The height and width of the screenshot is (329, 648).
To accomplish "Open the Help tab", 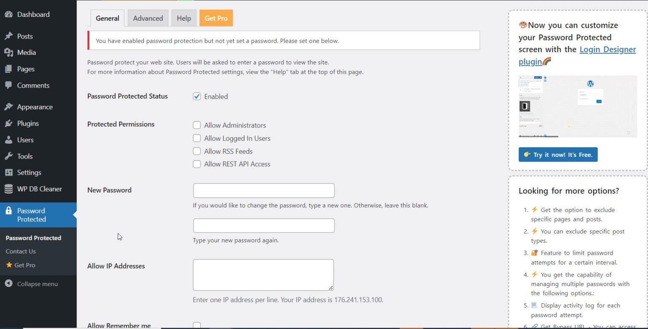I will coord(184,18).
